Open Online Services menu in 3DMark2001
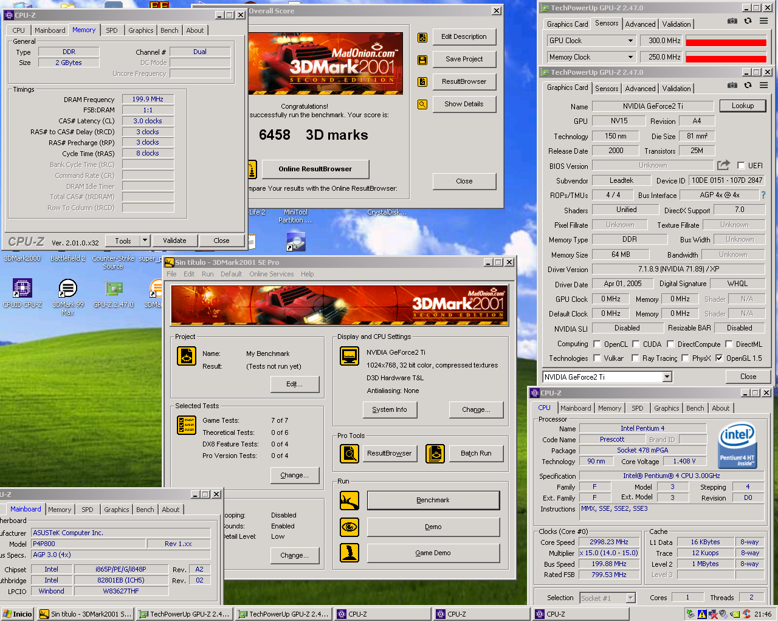Image resolution: width=778 pixels, height=622 pixels. coord(272,274)
